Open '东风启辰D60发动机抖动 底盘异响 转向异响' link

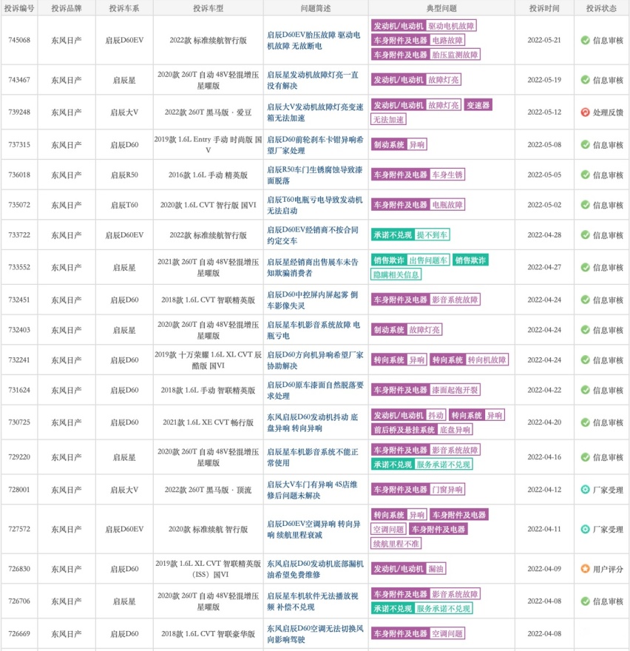pos(313,422)
